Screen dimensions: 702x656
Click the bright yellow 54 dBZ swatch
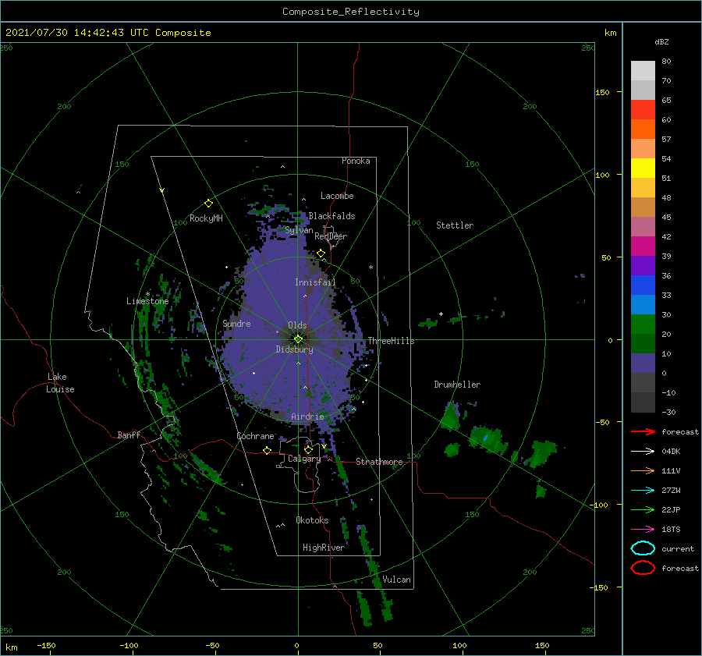(643, 168)
